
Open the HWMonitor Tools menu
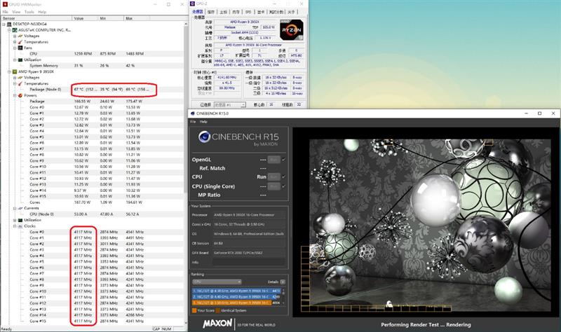(29, 12)
